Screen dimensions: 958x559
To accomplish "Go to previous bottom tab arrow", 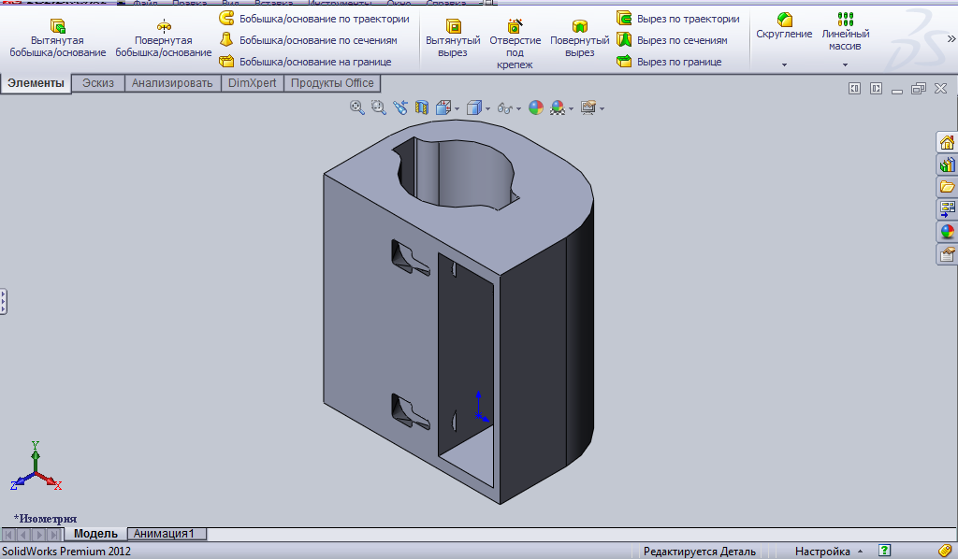I will tap(23, 535).
